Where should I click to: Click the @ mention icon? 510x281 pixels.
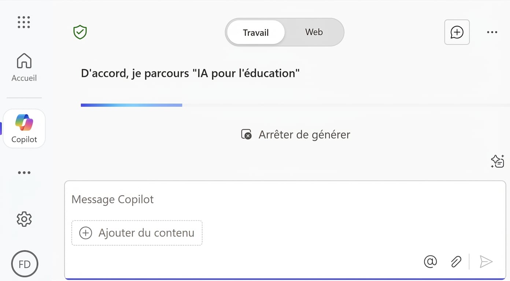430,262
